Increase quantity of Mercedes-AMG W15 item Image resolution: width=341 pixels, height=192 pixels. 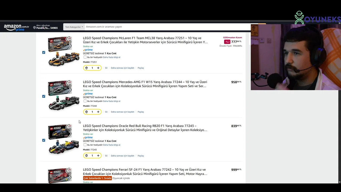[98, 112]
